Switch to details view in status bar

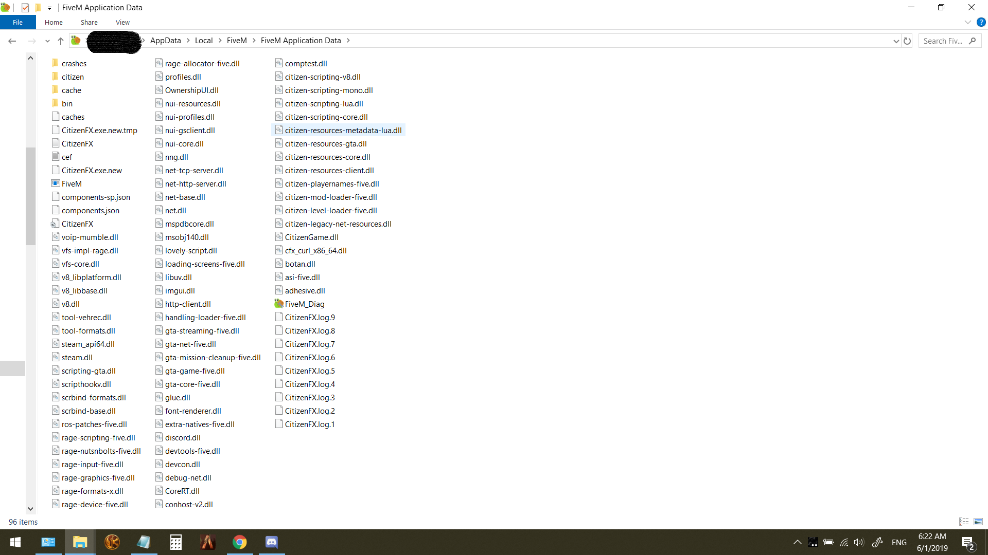964,522
